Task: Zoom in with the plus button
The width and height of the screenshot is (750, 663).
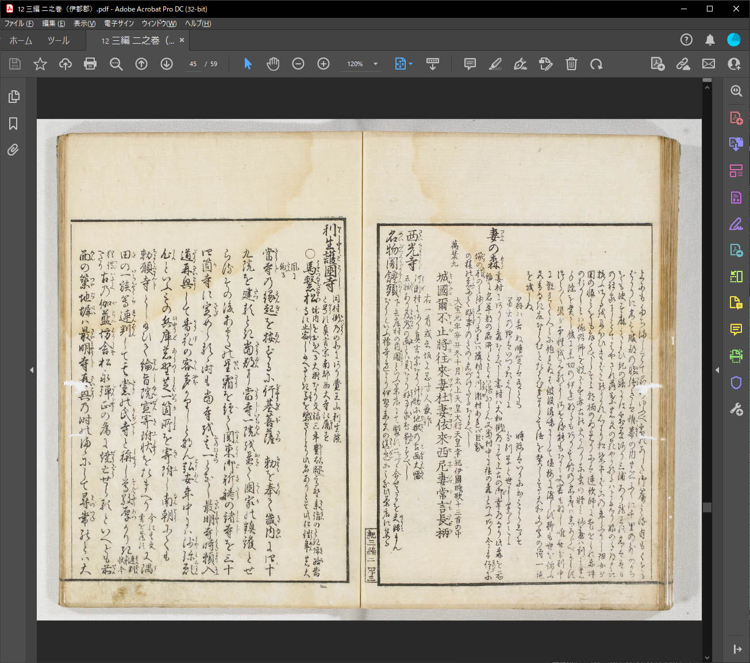Action: point(324,64)
